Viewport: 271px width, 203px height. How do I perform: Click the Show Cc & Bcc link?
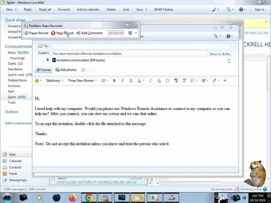click(220, 54)
